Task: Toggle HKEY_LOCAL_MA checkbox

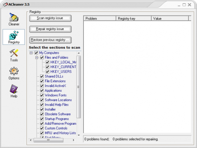Action: [x=47, y=62]
